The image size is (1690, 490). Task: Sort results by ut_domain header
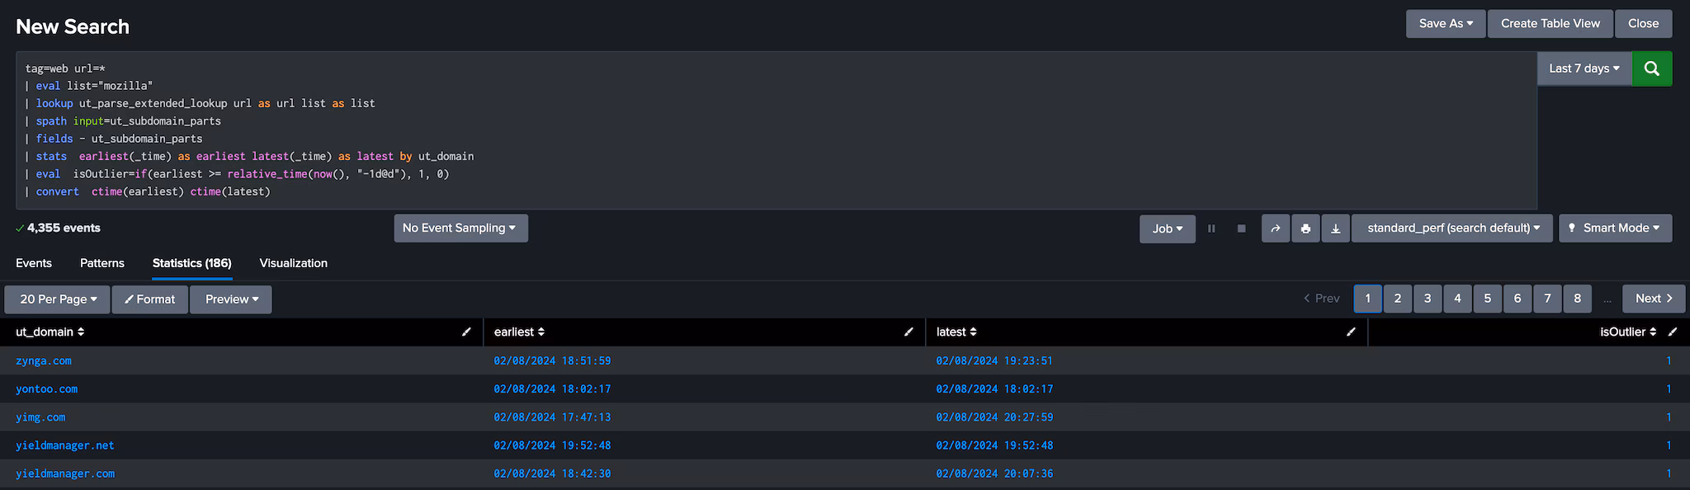click(50, 332)
